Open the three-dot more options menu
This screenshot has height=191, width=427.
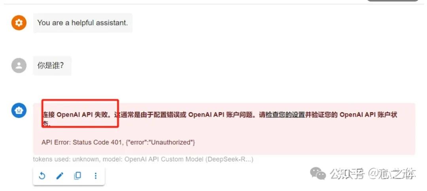click(96, 176)
